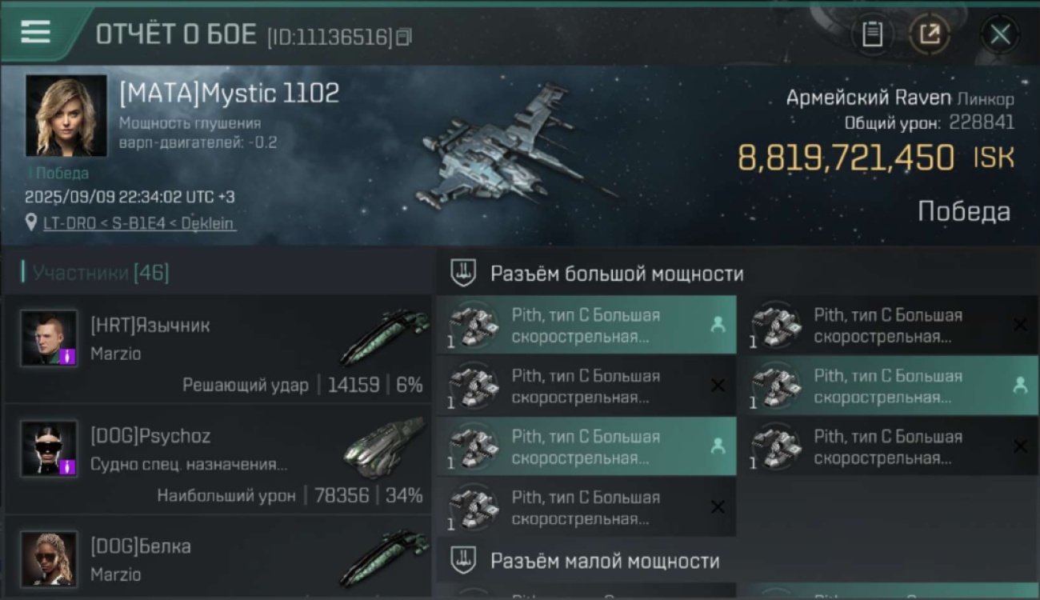Screen dimensions: 1040x600
Task: Click the share/export report icon
Action: coord(930,34)
